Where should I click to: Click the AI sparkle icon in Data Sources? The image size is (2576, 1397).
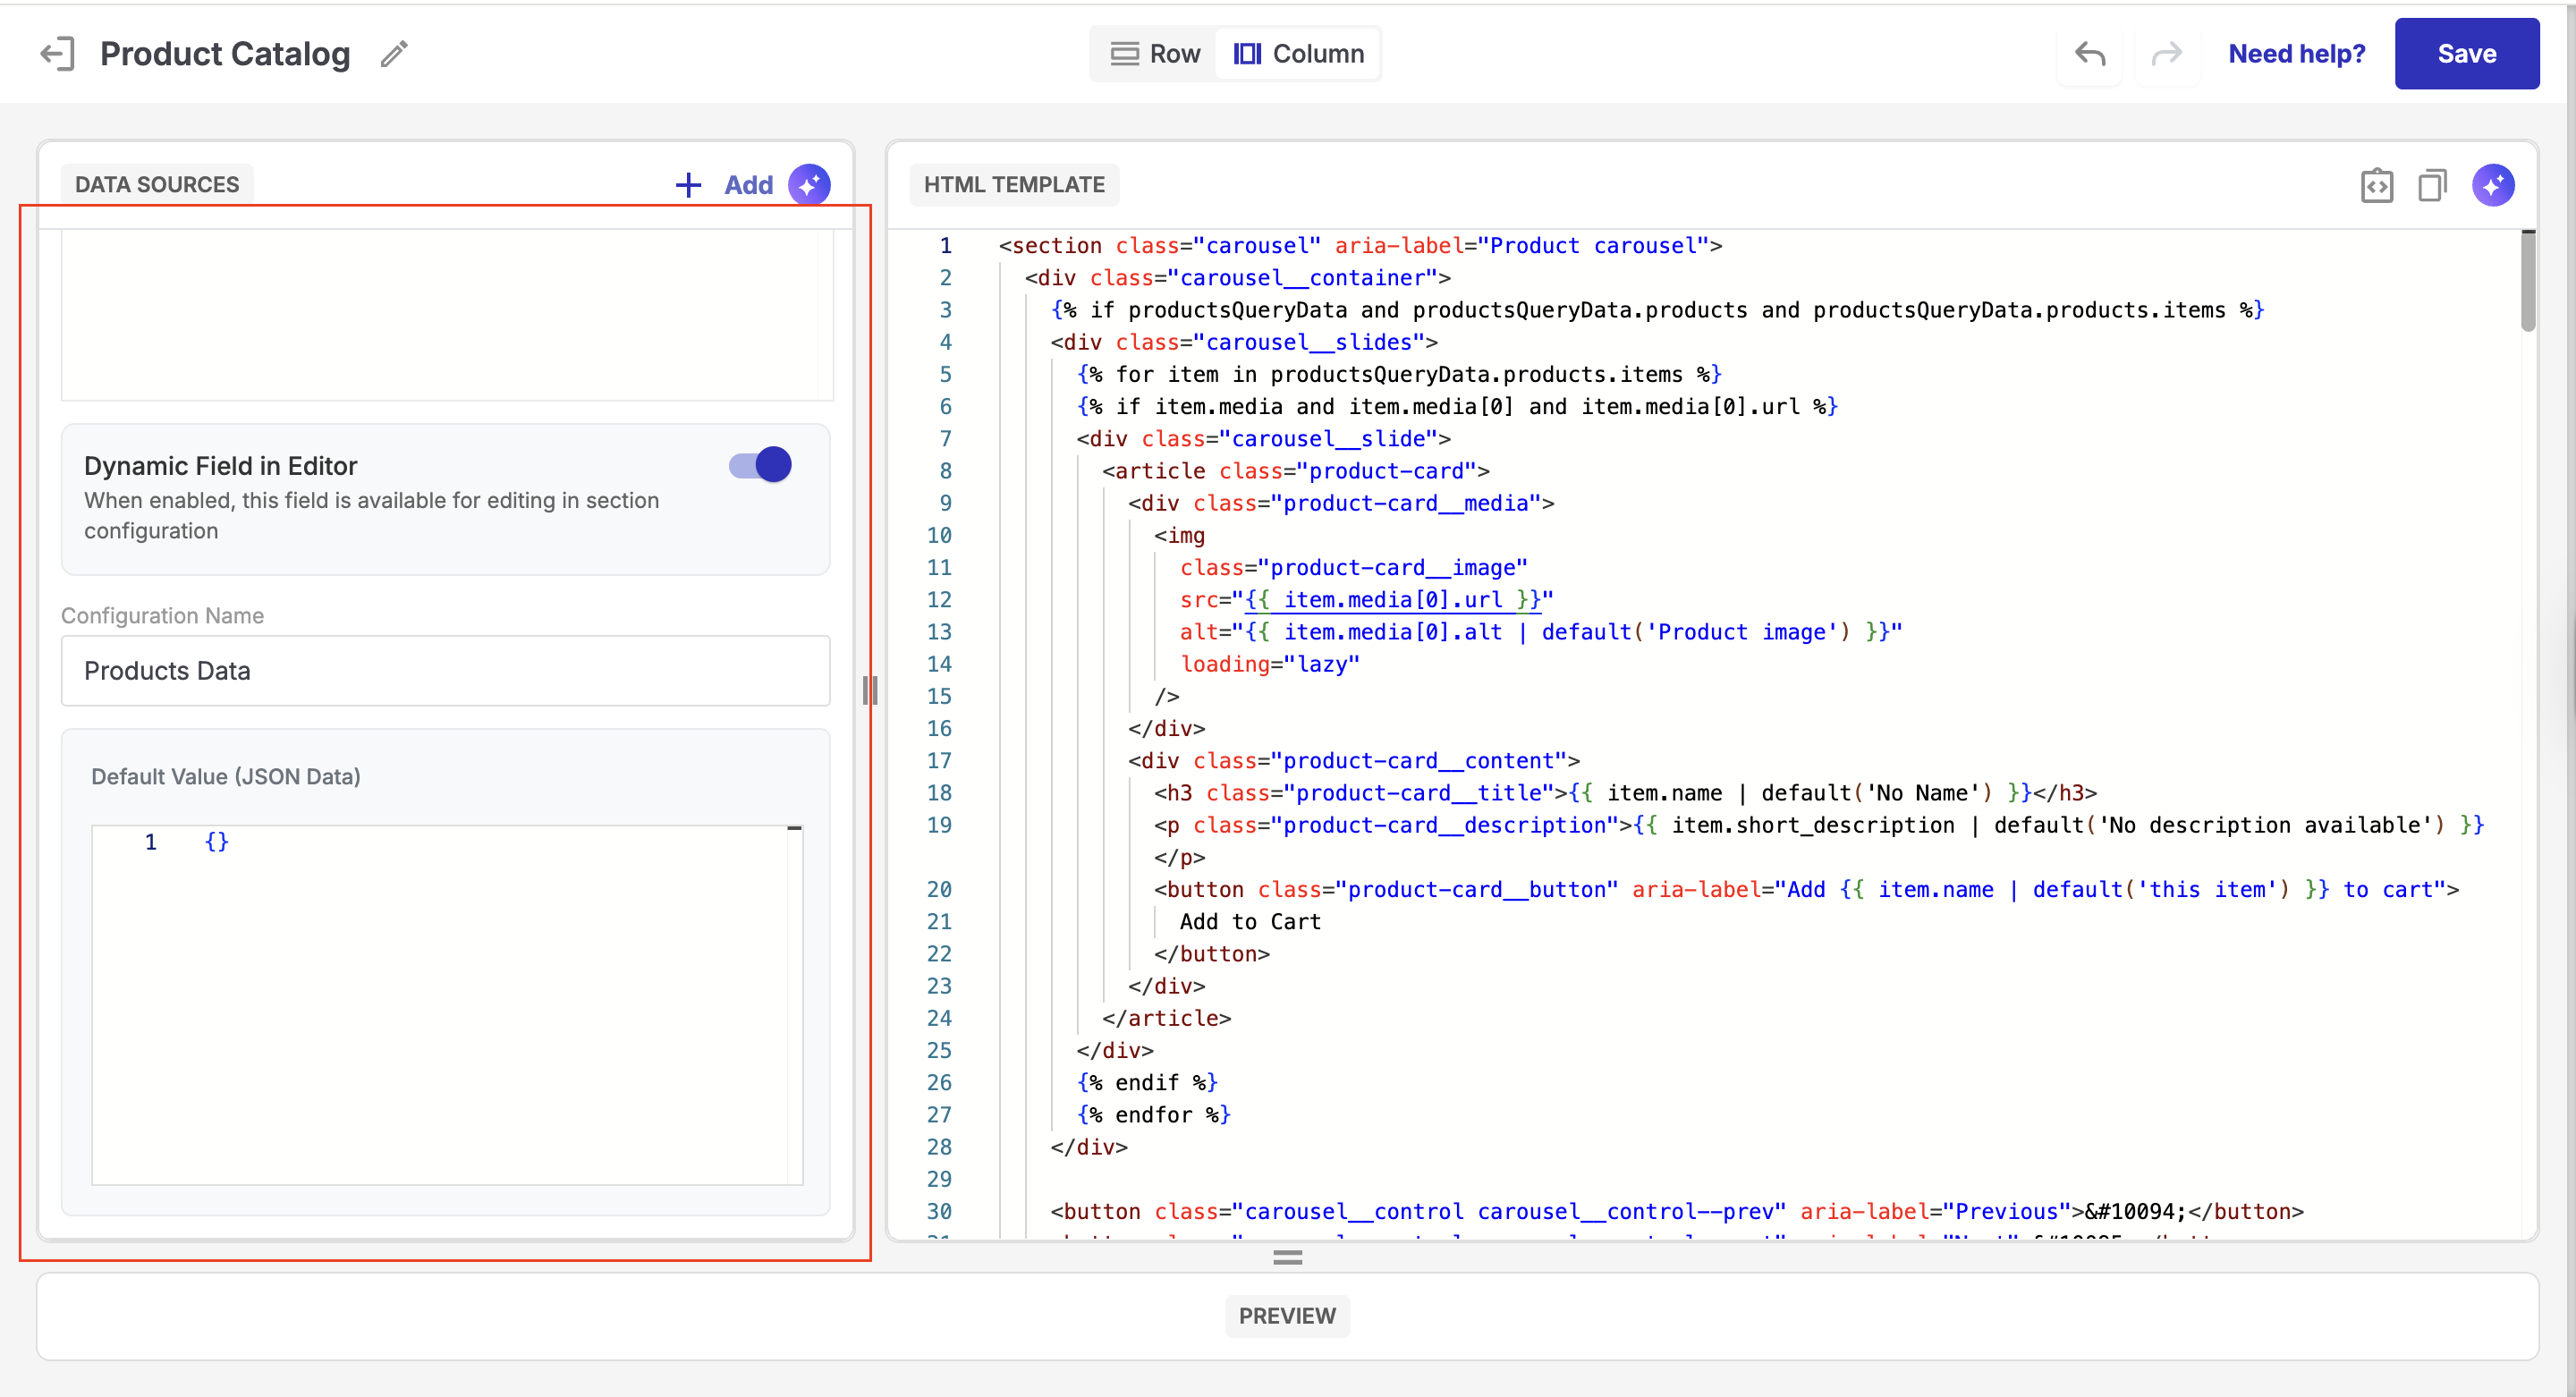(x=809, y=184)
